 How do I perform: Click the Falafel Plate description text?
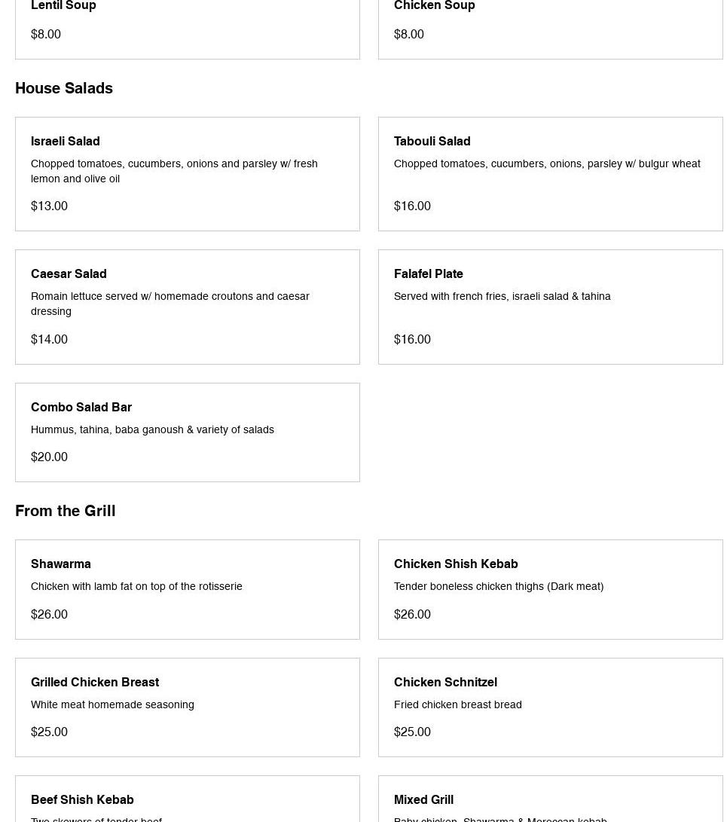pyautogui.click(x=502, y=296)
